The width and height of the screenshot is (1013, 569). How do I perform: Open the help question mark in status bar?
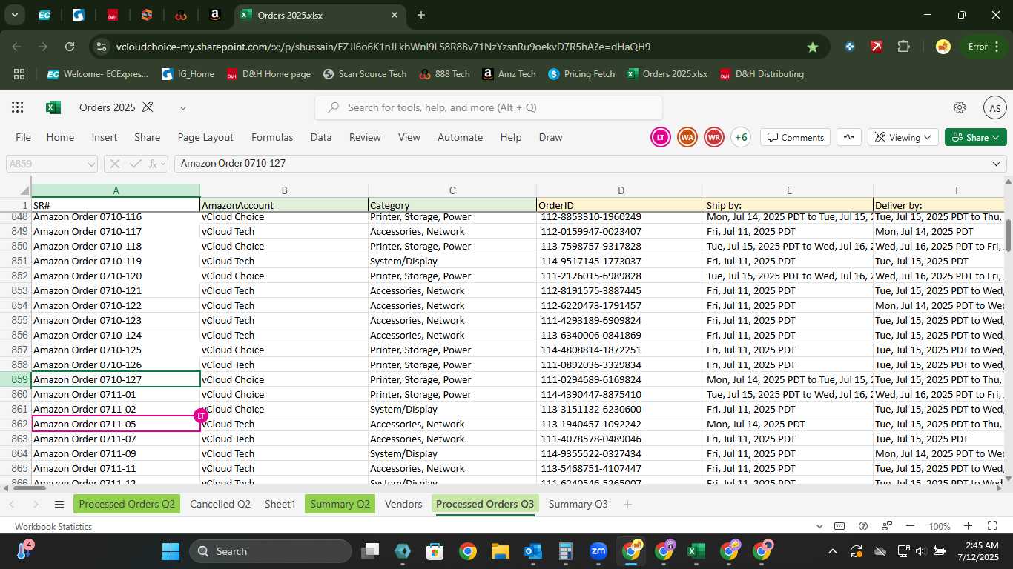[863, 526]
